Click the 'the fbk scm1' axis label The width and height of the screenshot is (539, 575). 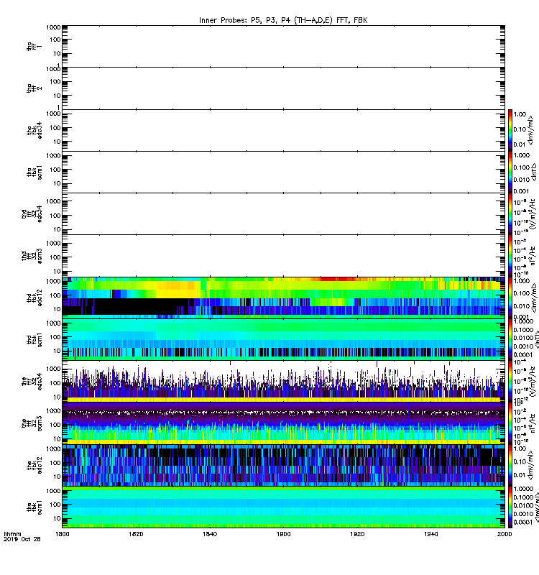[x=34, y=507]
